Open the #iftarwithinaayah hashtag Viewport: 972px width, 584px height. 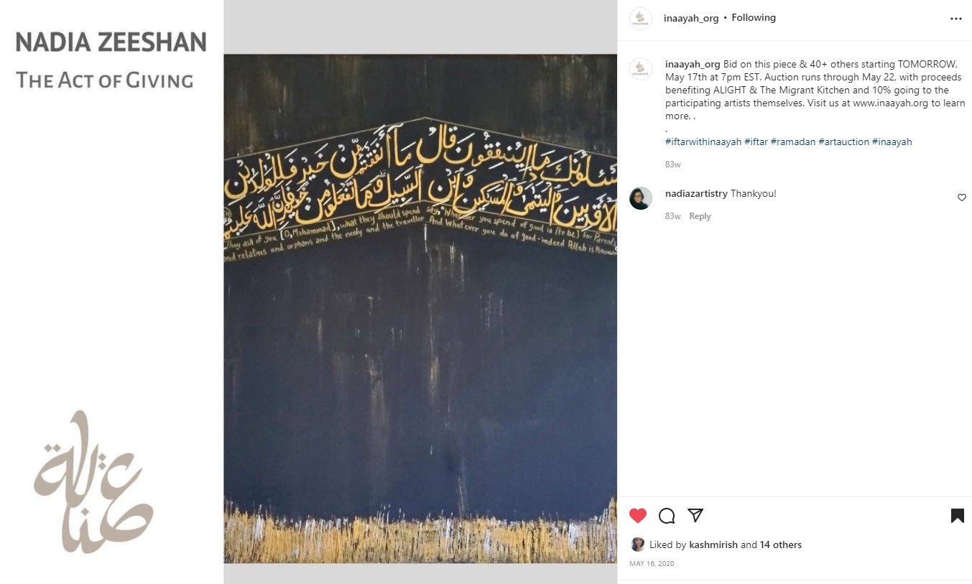[x=703, y=142]
